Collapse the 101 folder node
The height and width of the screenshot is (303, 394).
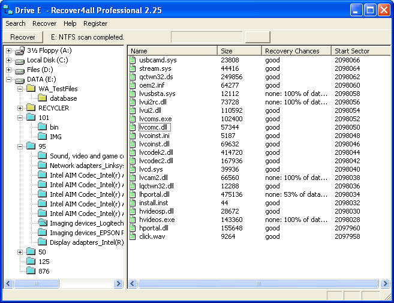(20, 118)
